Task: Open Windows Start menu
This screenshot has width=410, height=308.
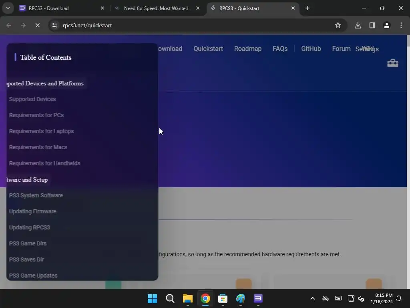Action: [x=152, y=298]
